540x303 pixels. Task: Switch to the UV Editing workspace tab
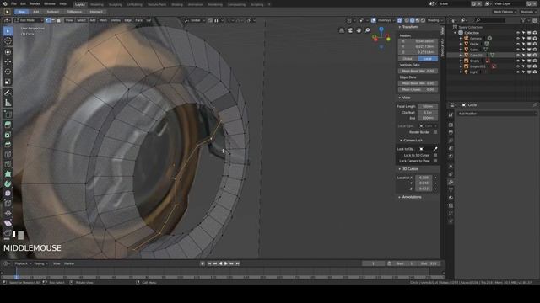[135, 4]
